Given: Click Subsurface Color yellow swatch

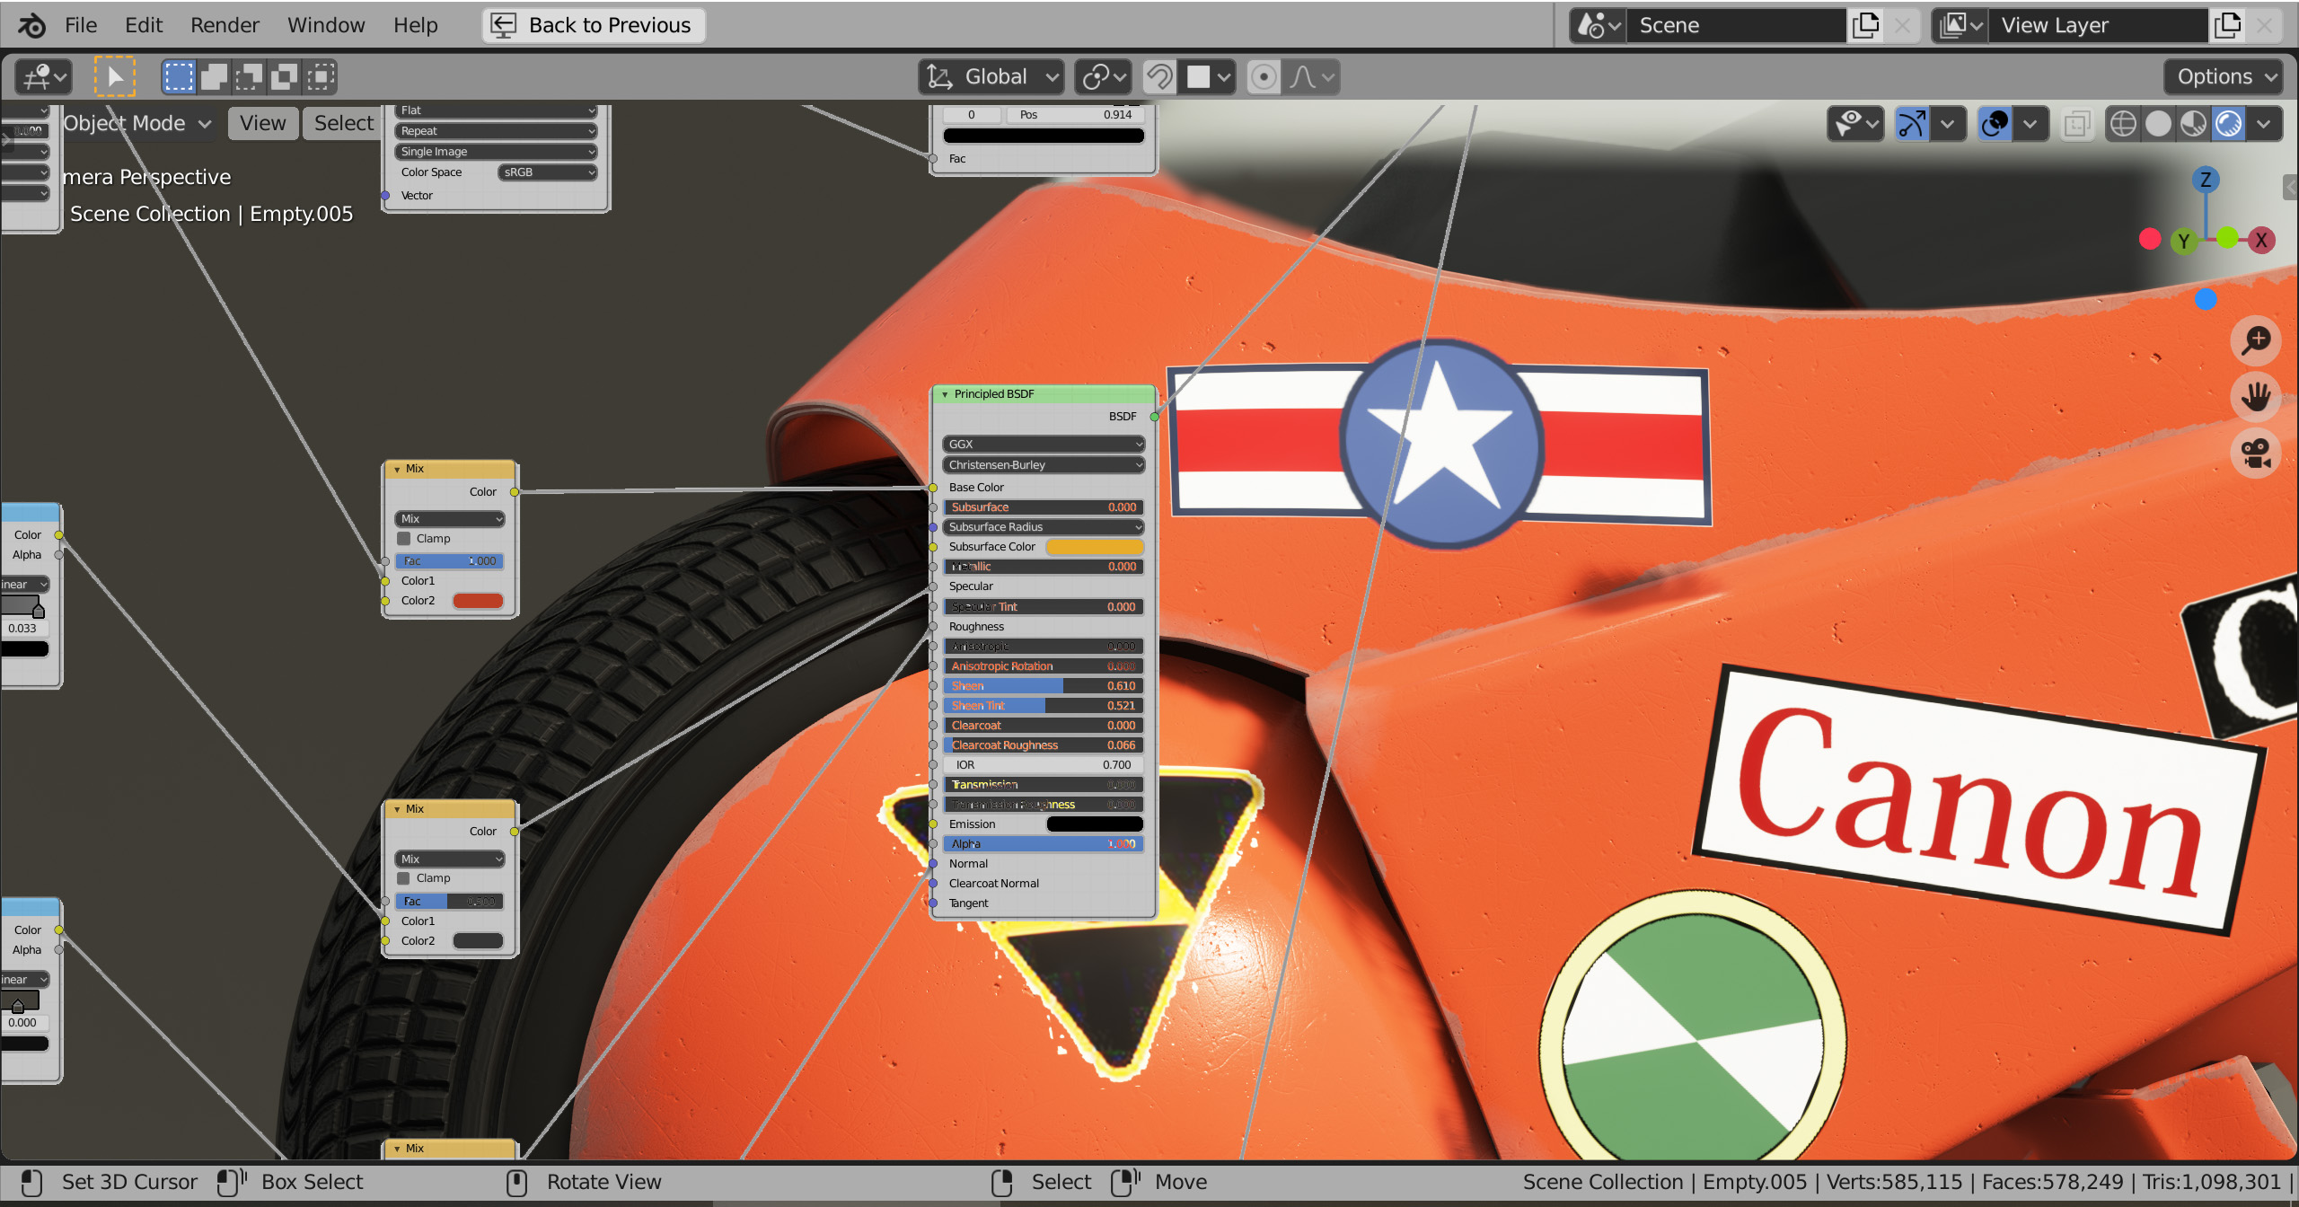Looking at the screenshot, I should [x=1095, y=547].
